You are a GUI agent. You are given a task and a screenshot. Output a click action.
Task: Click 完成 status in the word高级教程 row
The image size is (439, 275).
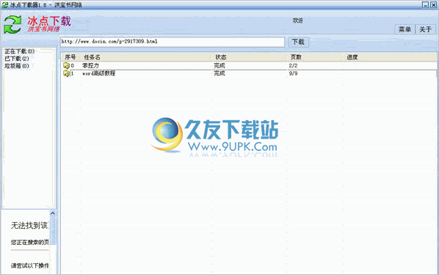pos(219,73)
